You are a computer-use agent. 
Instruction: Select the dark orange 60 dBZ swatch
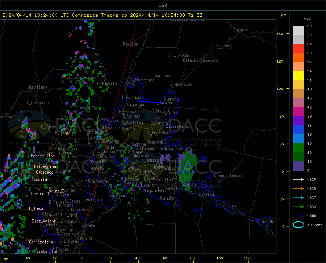pyautogui.click(x=298, y=58)
